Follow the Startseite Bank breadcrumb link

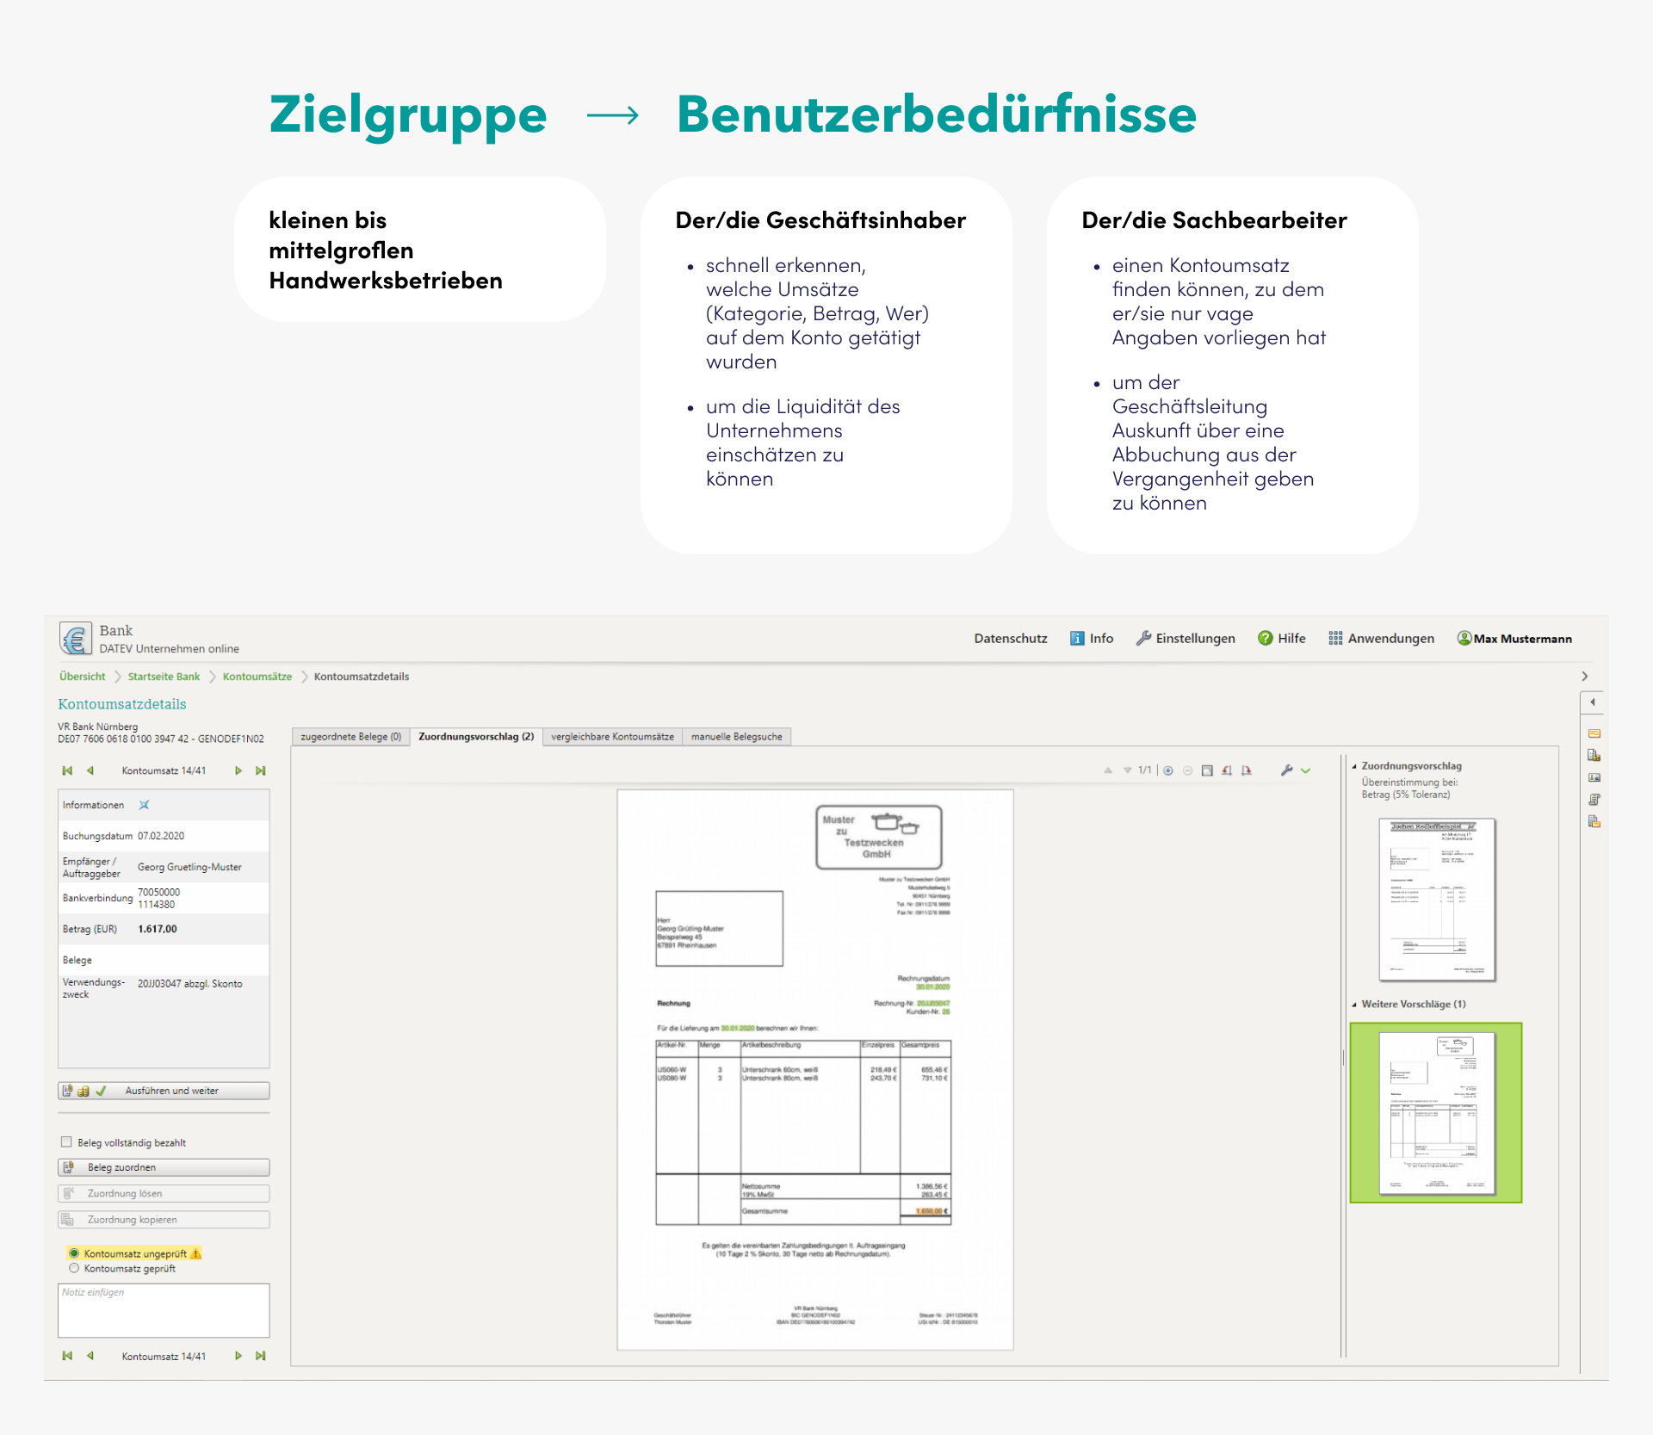point(164,677)
